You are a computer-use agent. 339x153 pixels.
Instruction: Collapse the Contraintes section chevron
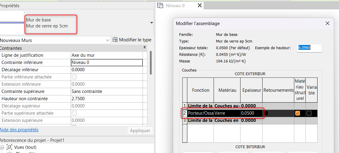pyautogui.click(x=144, y=47)
